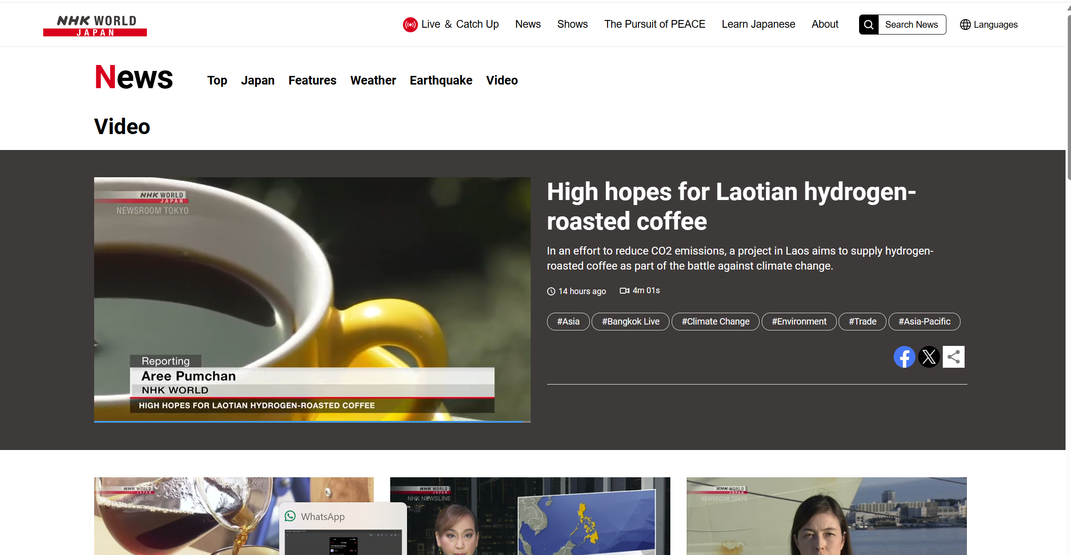This screenshot has width=1071, height=555.
Task: Open the generic share icon
Action: (953, 357)
